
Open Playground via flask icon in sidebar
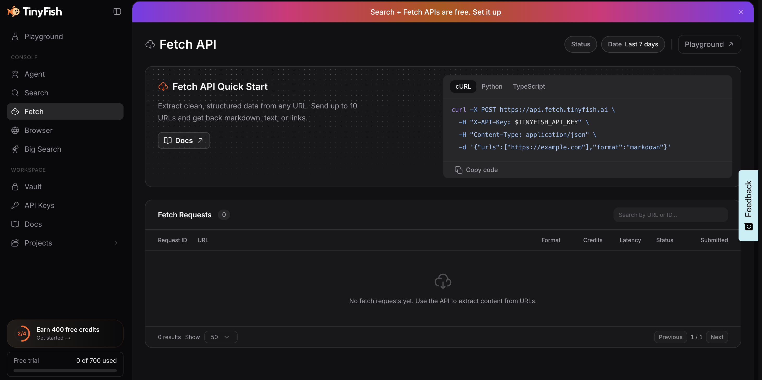[x=15, y=36]
